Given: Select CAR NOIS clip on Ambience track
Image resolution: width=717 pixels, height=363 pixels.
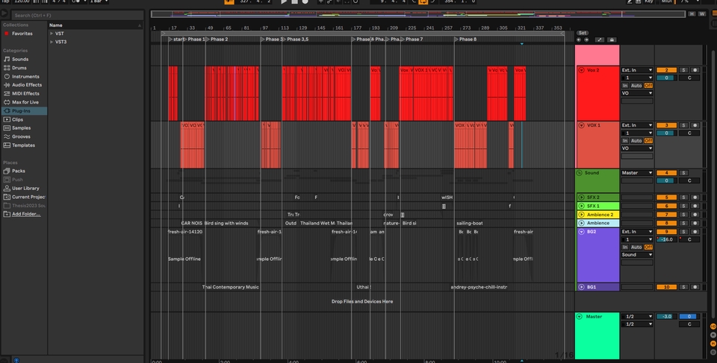Looking at the screenshot, I should (192, 224).
